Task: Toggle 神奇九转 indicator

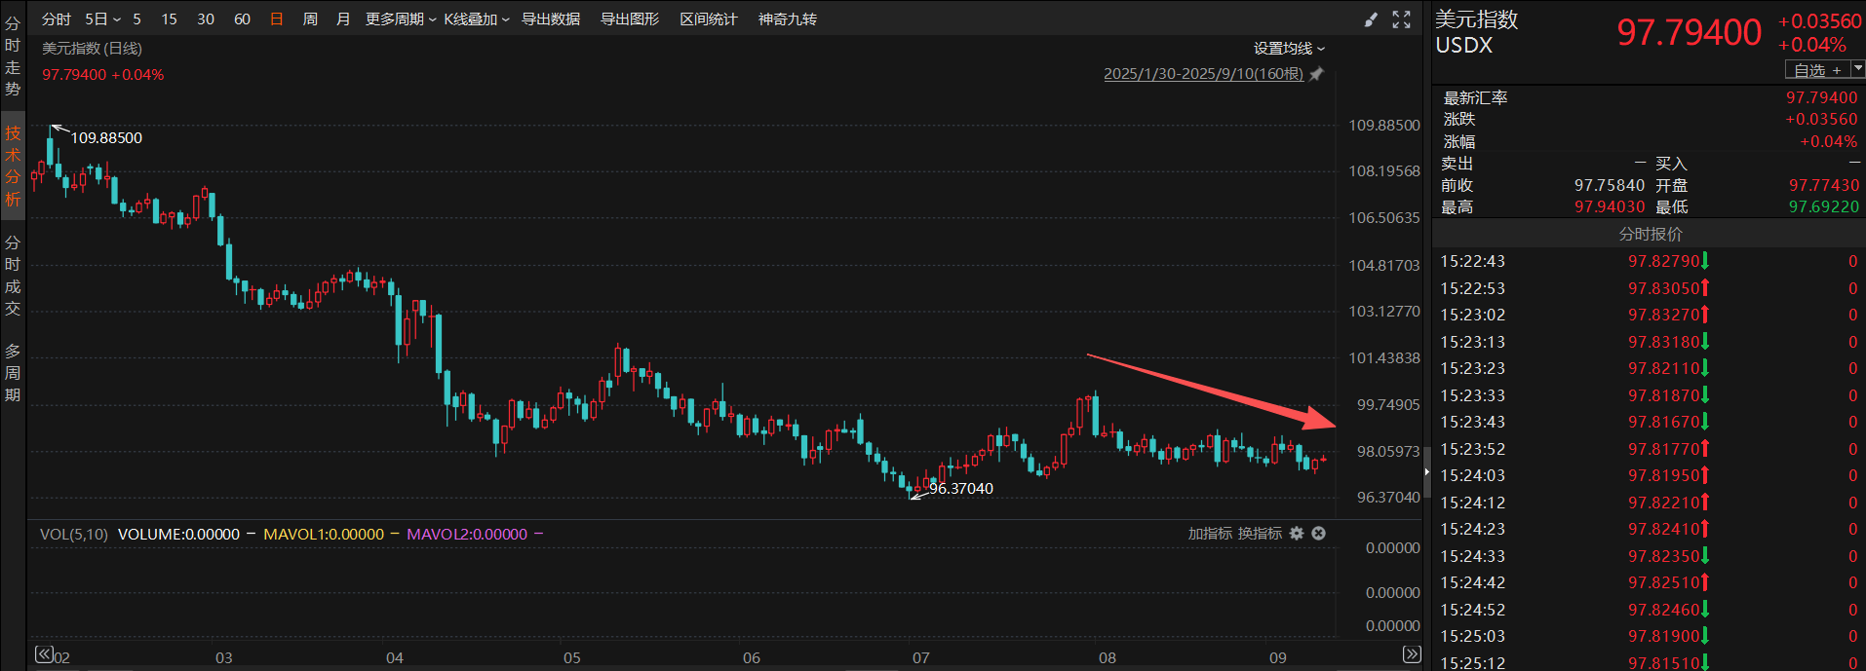Action: 788,19
